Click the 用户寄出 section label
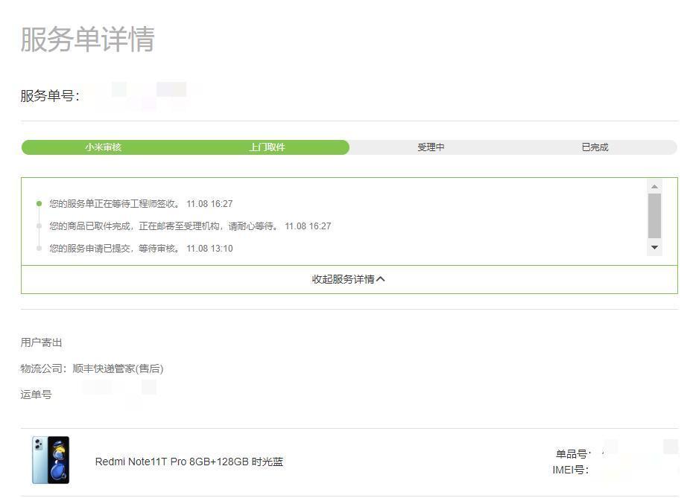This screenshot has width=693, height=498. click(x=41, y=342)
